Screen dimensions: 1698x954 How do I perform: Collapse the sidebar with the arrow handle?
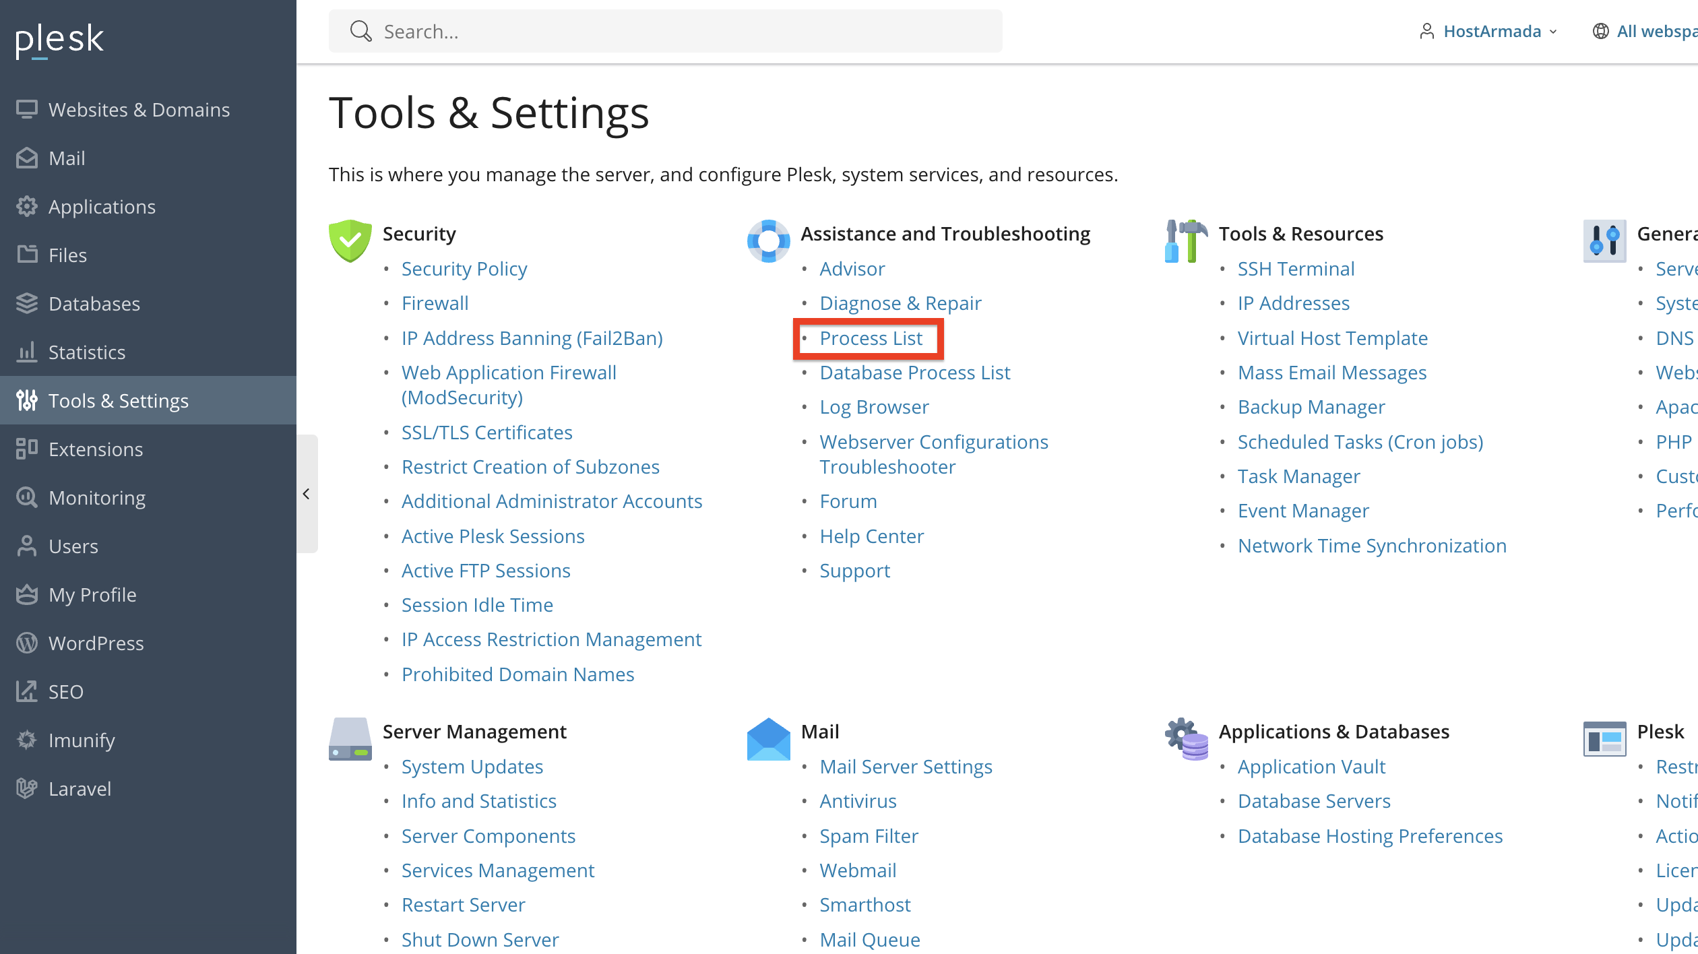coord(307,494)
